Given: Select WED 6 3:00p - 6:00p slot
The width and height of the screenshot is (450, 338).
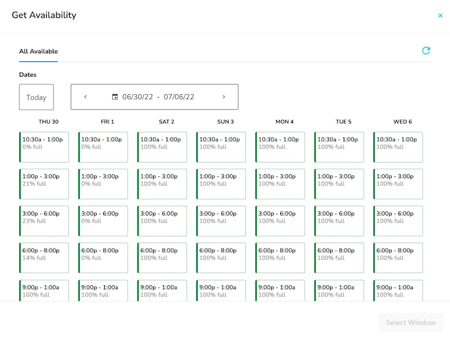Looking at the screenshot, I should click(x=398, y=221).
